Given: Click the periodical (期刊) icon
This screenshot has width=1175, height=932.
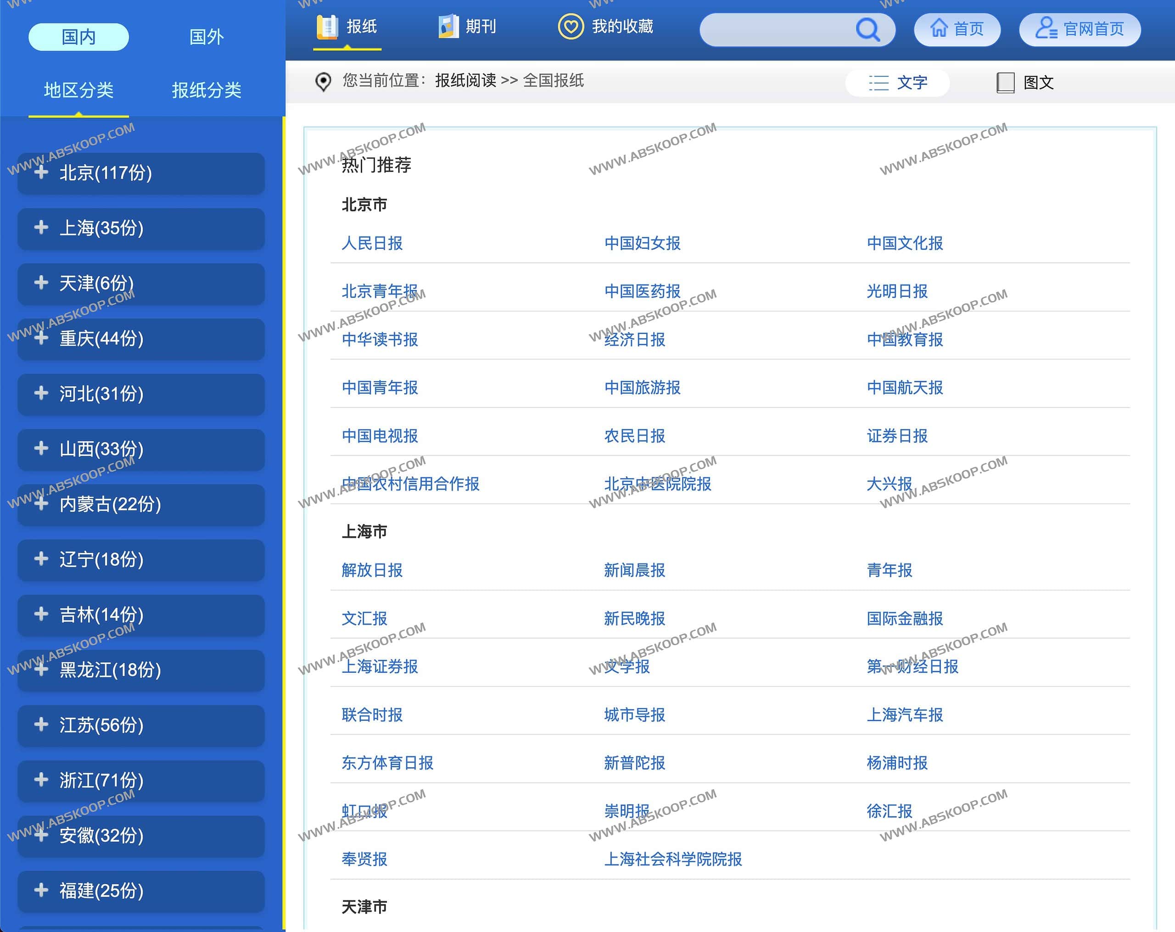Looking at the screenshot, I should 448,27.
